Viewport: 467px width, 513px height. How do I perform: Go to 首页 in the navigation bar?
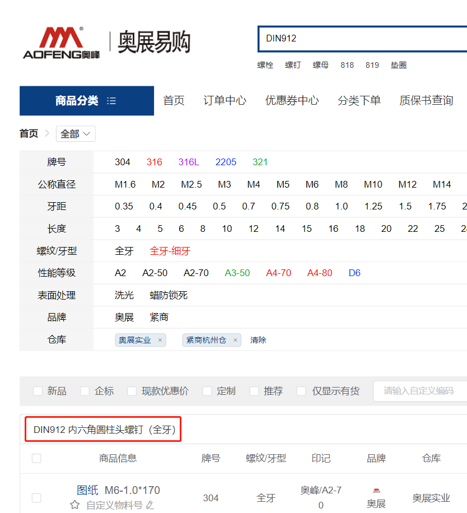[x=174, y=100]
